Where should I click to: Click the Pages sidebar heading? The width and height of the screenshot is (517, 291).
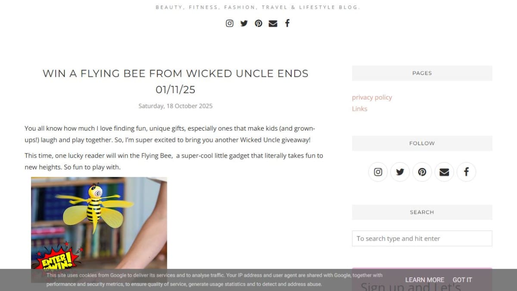pyautogui.click(x=422, y=73)
